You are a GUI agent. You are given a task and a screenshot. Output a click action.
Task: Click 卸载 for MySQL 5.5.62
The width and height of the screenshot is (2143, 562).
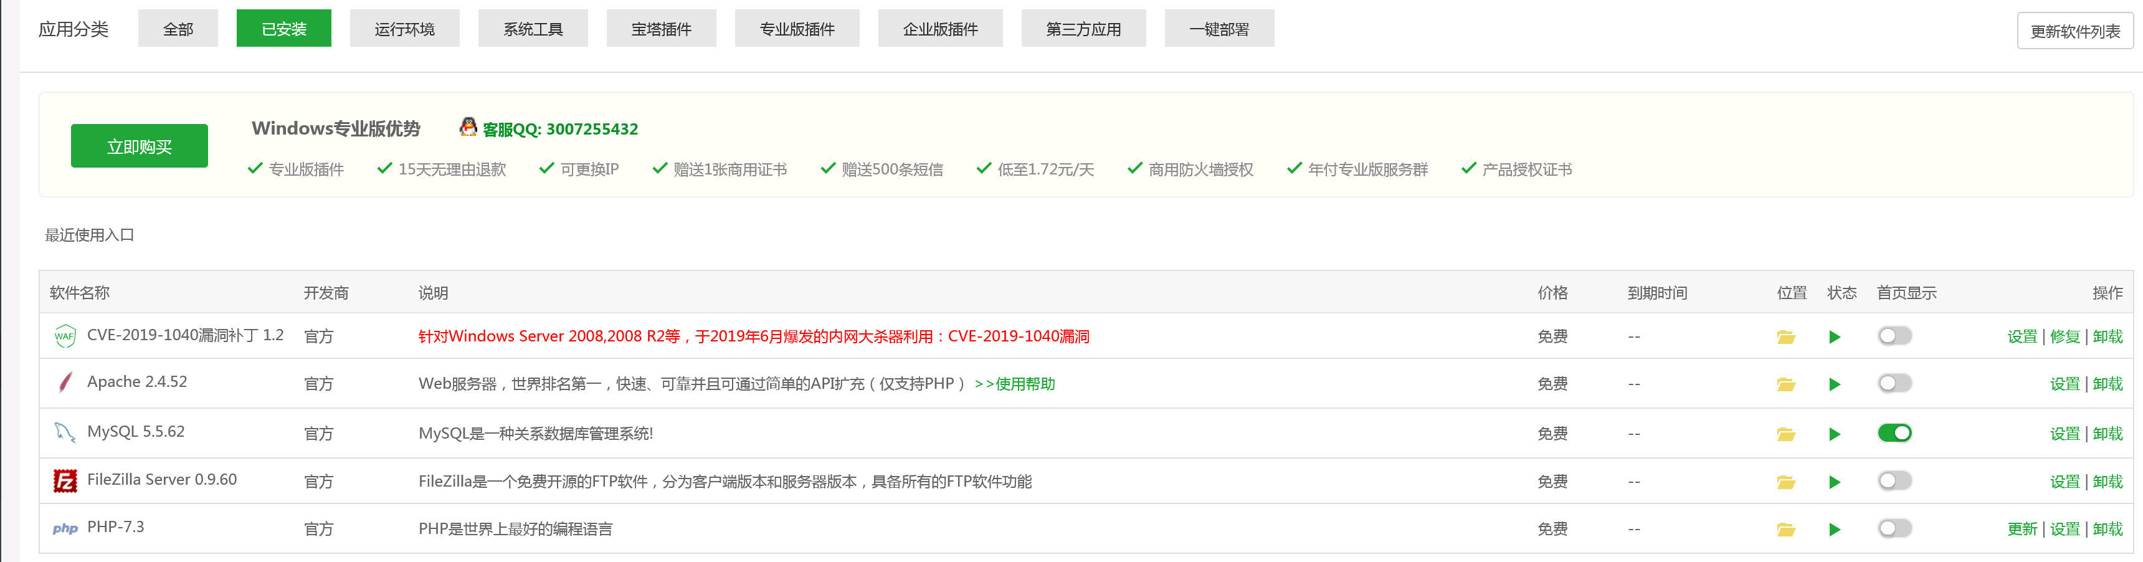(2107, 434)
